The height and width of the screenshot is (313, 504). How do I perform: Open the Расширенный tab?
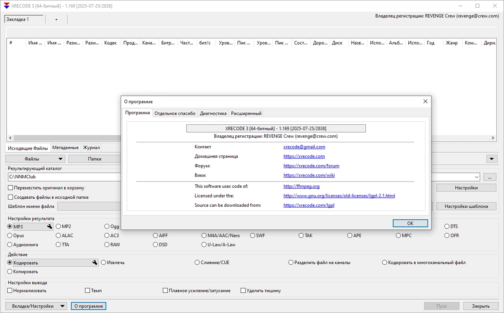[x=246, y=113]
